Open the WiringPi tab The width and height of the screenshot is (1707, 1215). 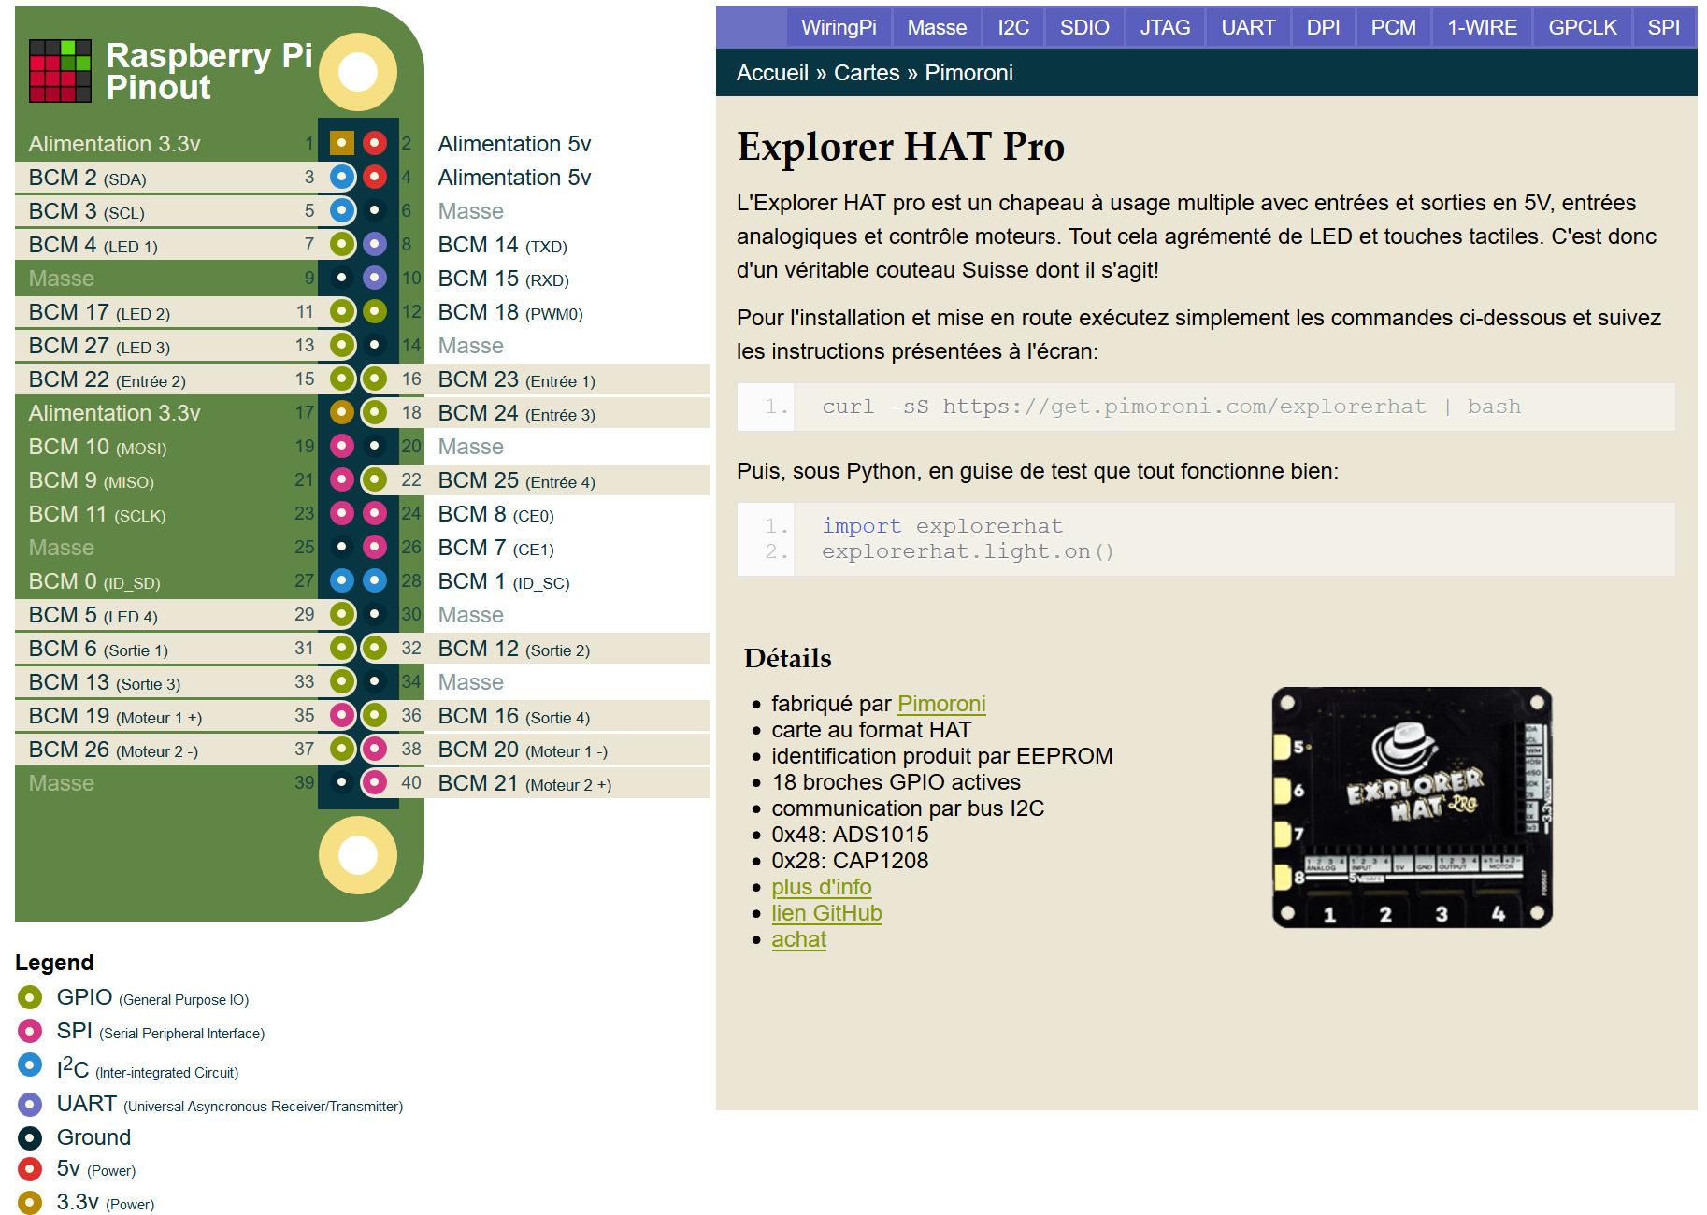click(839, 27)
